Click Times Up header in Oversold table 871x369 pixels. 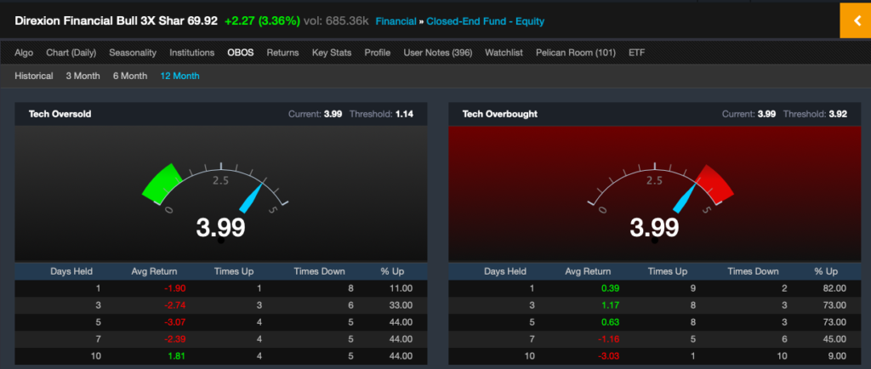tap(234, 271)
